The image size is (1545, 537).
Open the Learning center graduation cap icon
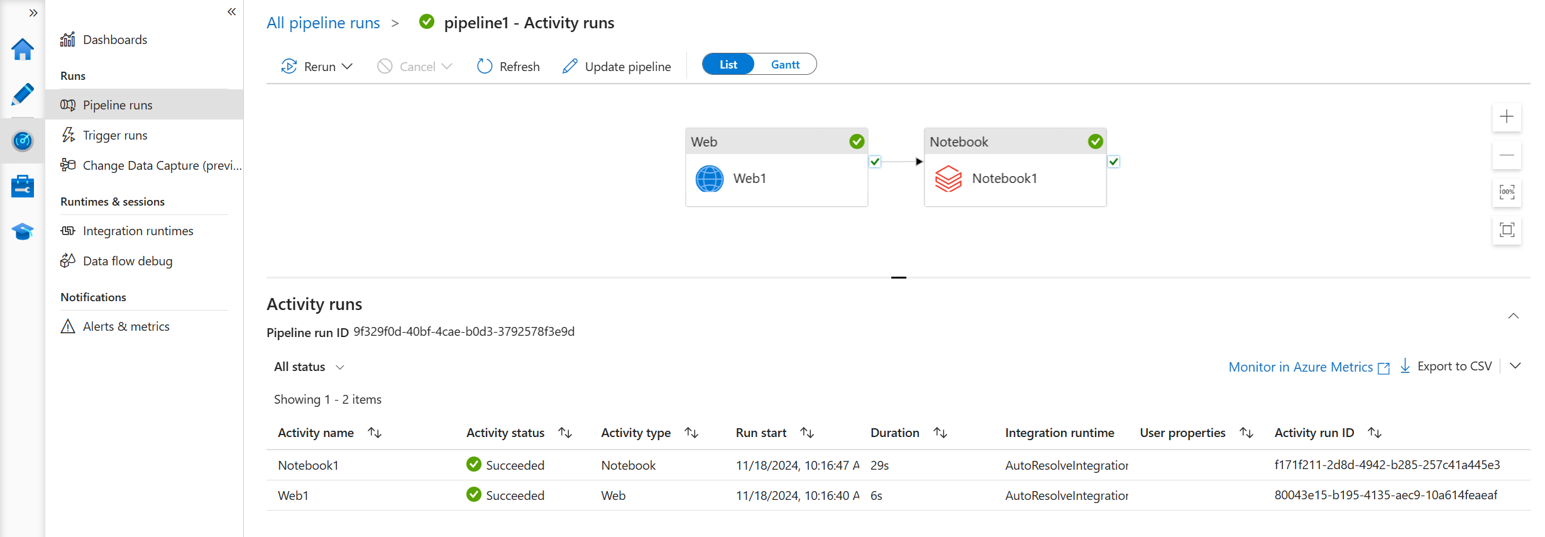[23, 231]
